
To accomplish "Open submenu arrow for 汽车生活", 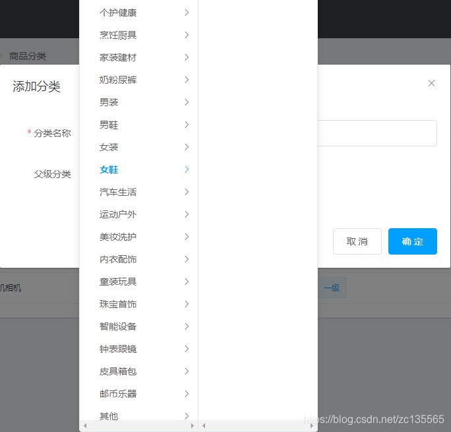I will pos(187,192).
